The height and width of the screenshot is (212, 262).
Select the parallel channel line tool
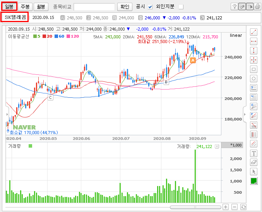pyautogui.click(x=253, y=143)
